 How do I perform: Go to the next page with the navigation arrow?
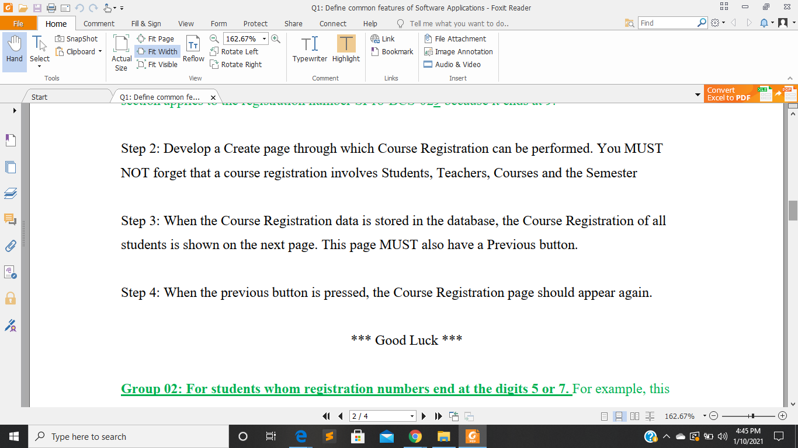424,416
